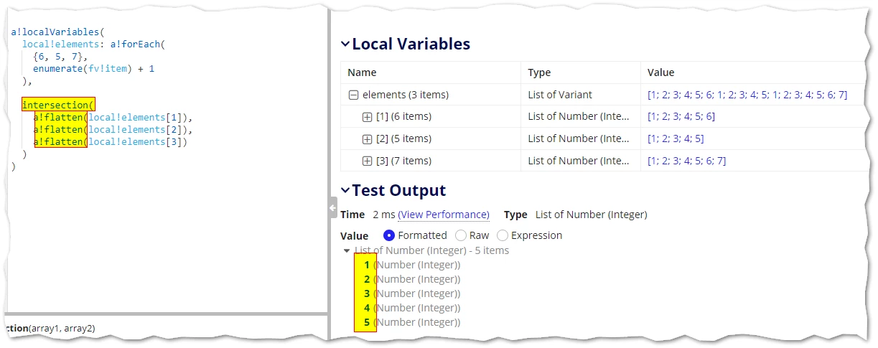Screen dimensions: 878x348
Task: Select the Raw radio button
Action: pos(461,235)
